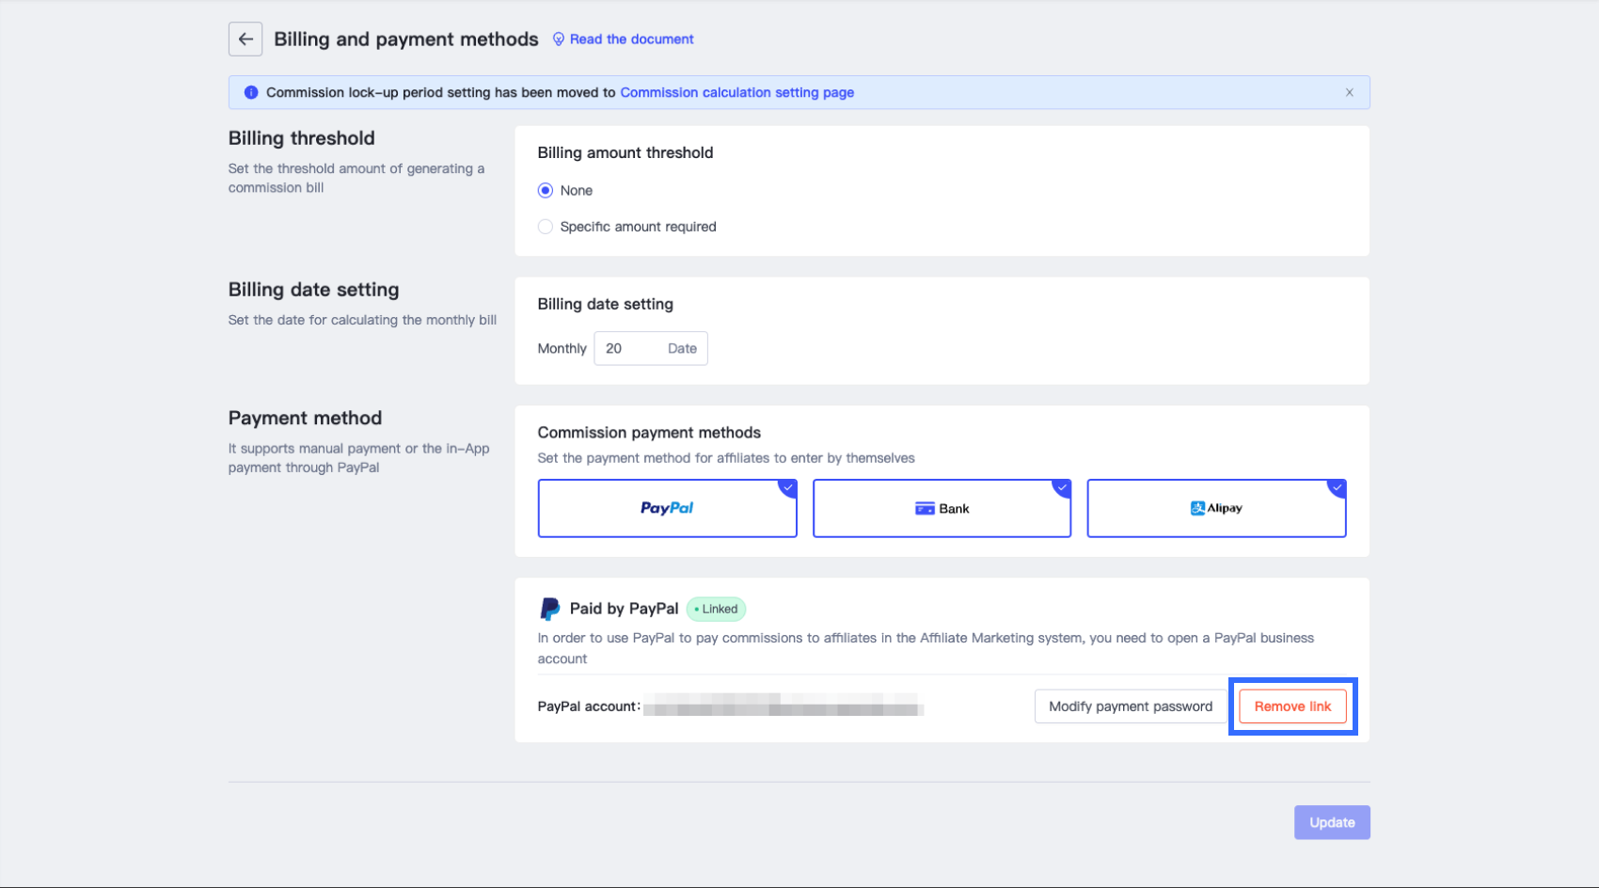Click the blurred PayPal account value
The image size is (1599, 888).
[783, 706]
